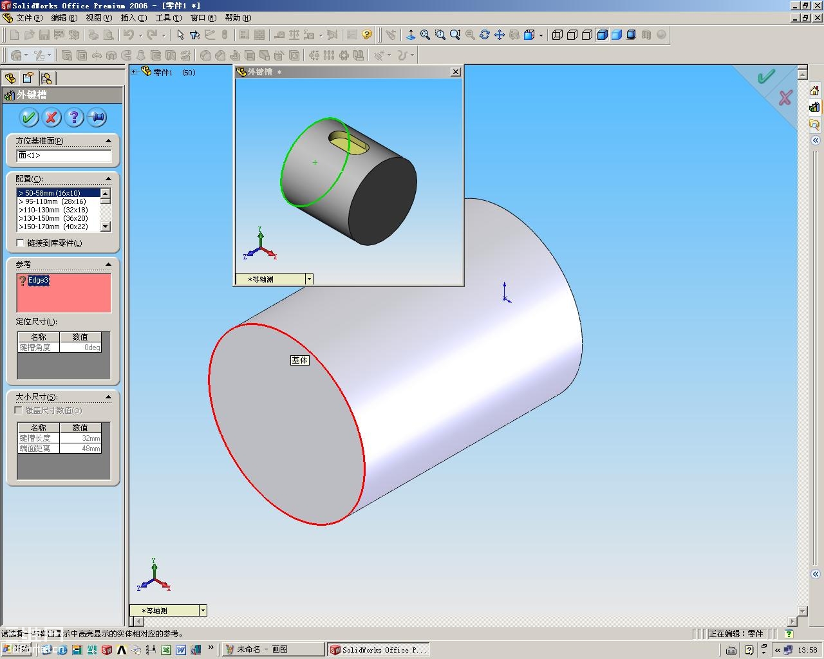Click the 端面距离 value cell 48mm

(x=80, y=449)
